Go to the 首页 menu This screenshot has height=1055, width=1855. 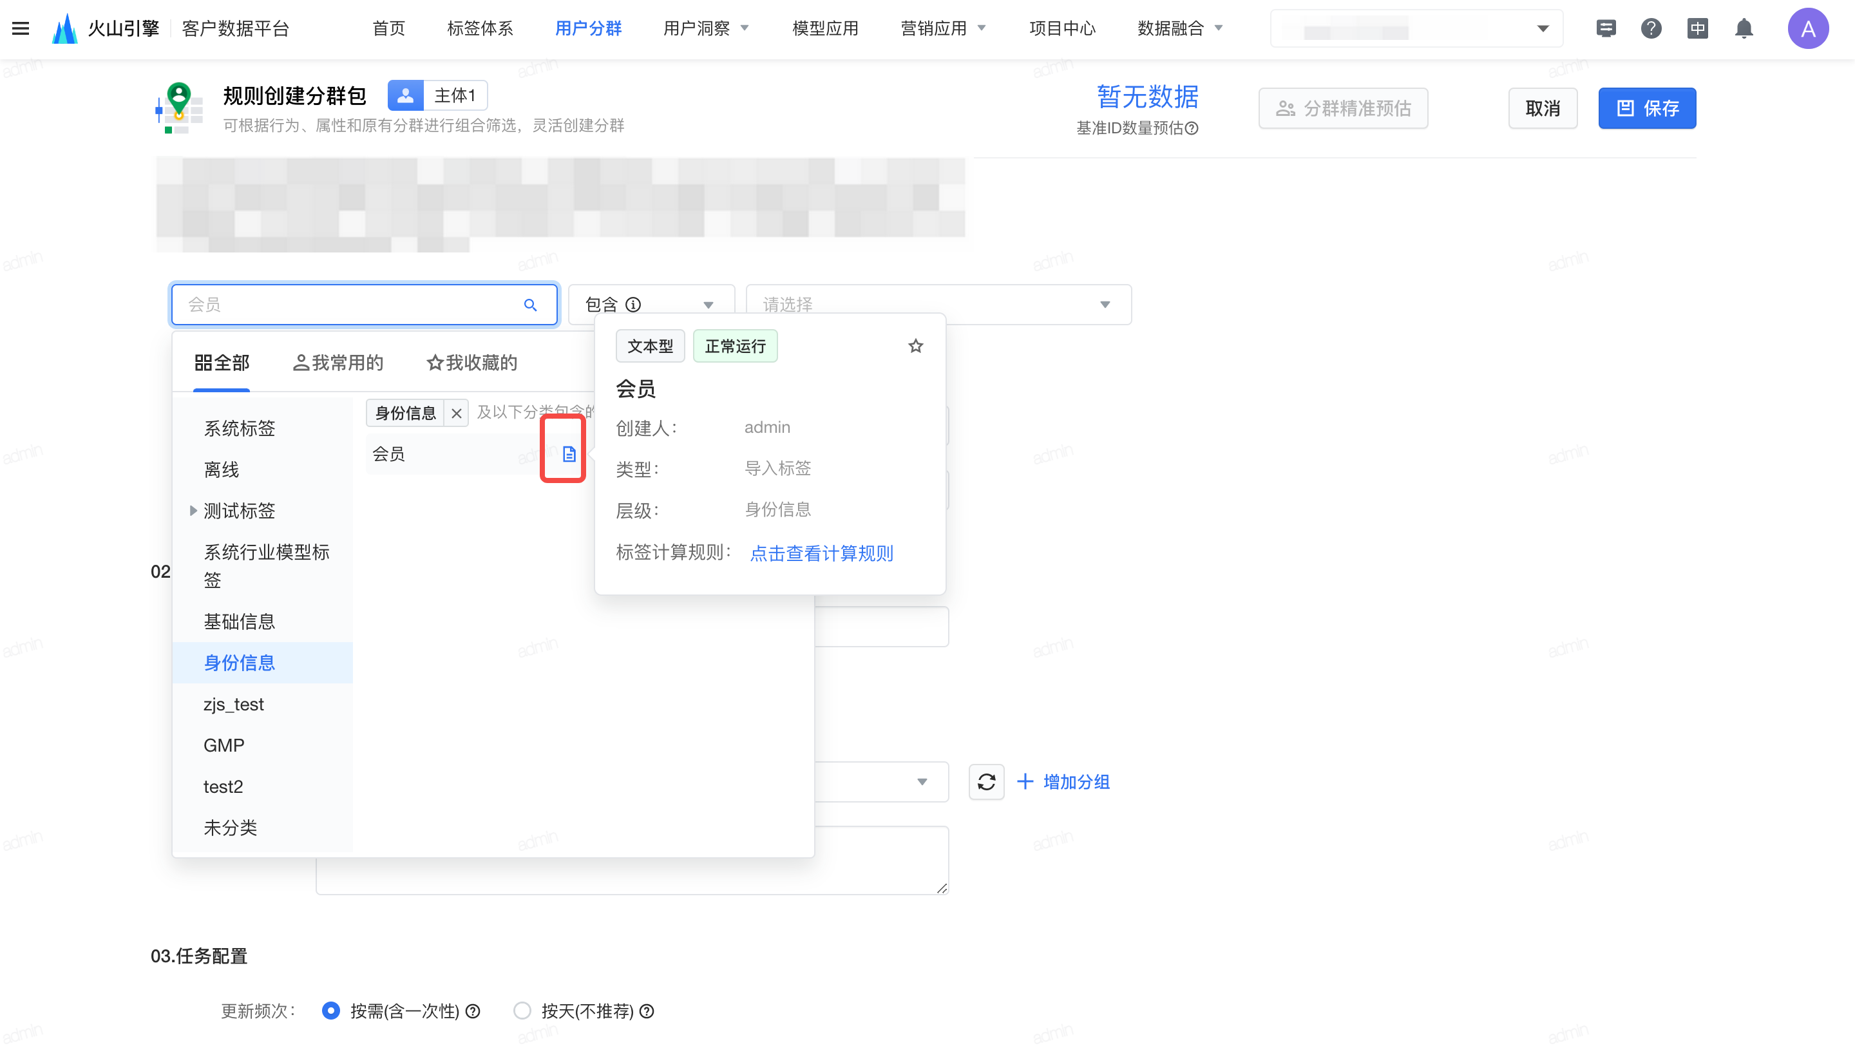[x=388, y=28]
